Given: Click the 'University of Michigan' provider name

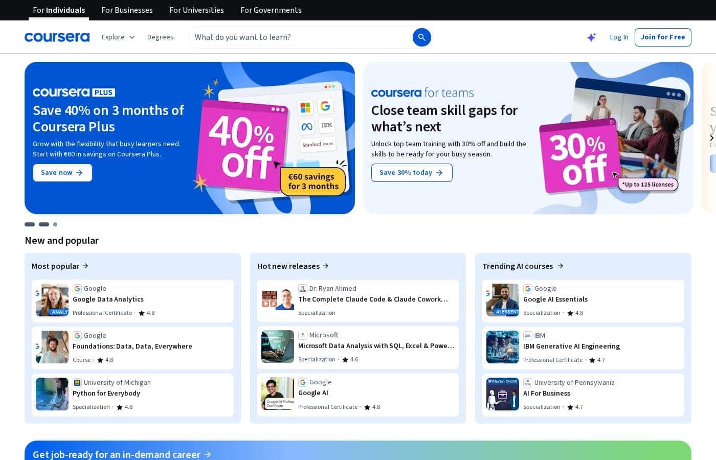Looking at the screenshot, I should [x=117, y=383].
